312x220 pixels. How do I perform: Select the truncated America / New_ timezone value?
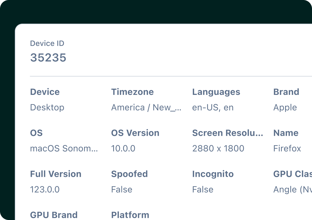point(146,107)
